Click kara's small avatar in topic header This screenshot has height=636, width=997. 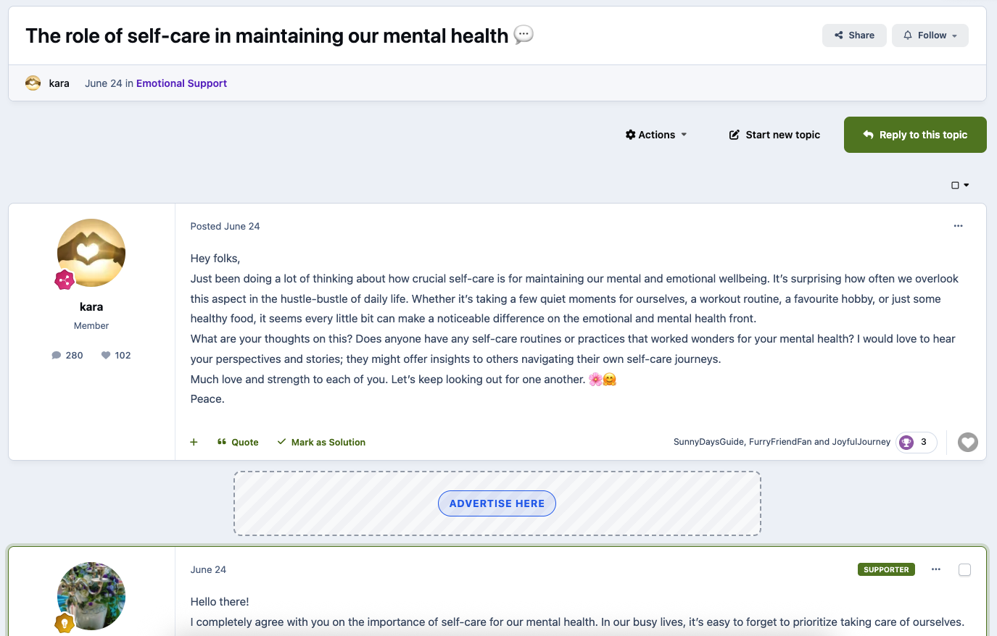pyautogui.click(x=33, y=83)
